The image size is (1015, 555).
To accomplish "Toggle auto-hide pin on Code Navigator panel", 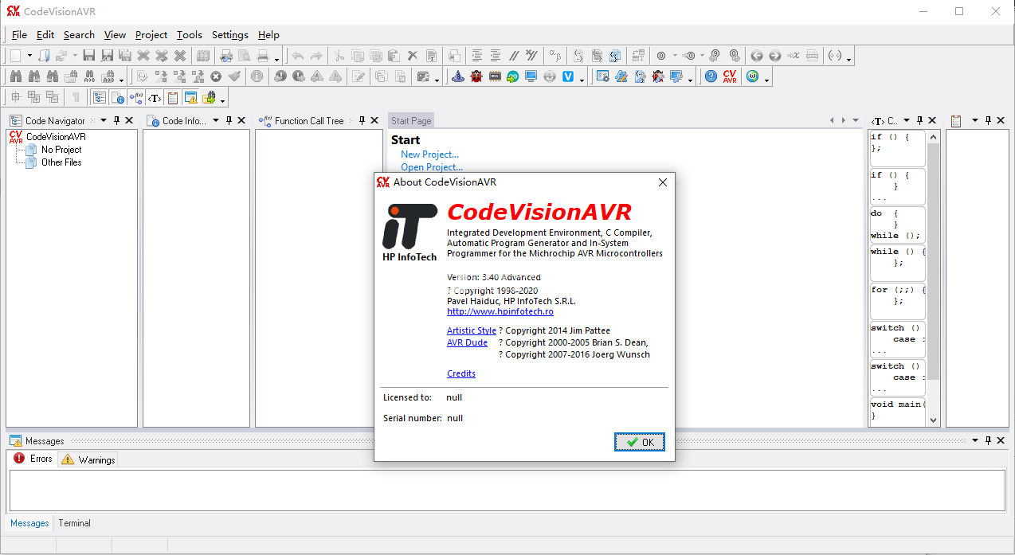I will [116, 120].
